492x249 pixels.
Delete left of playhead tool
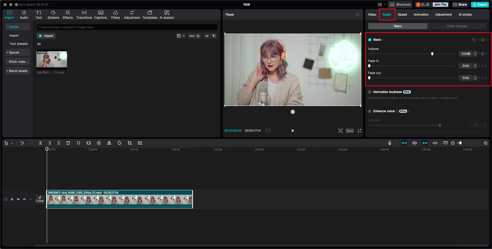point(50,143)
